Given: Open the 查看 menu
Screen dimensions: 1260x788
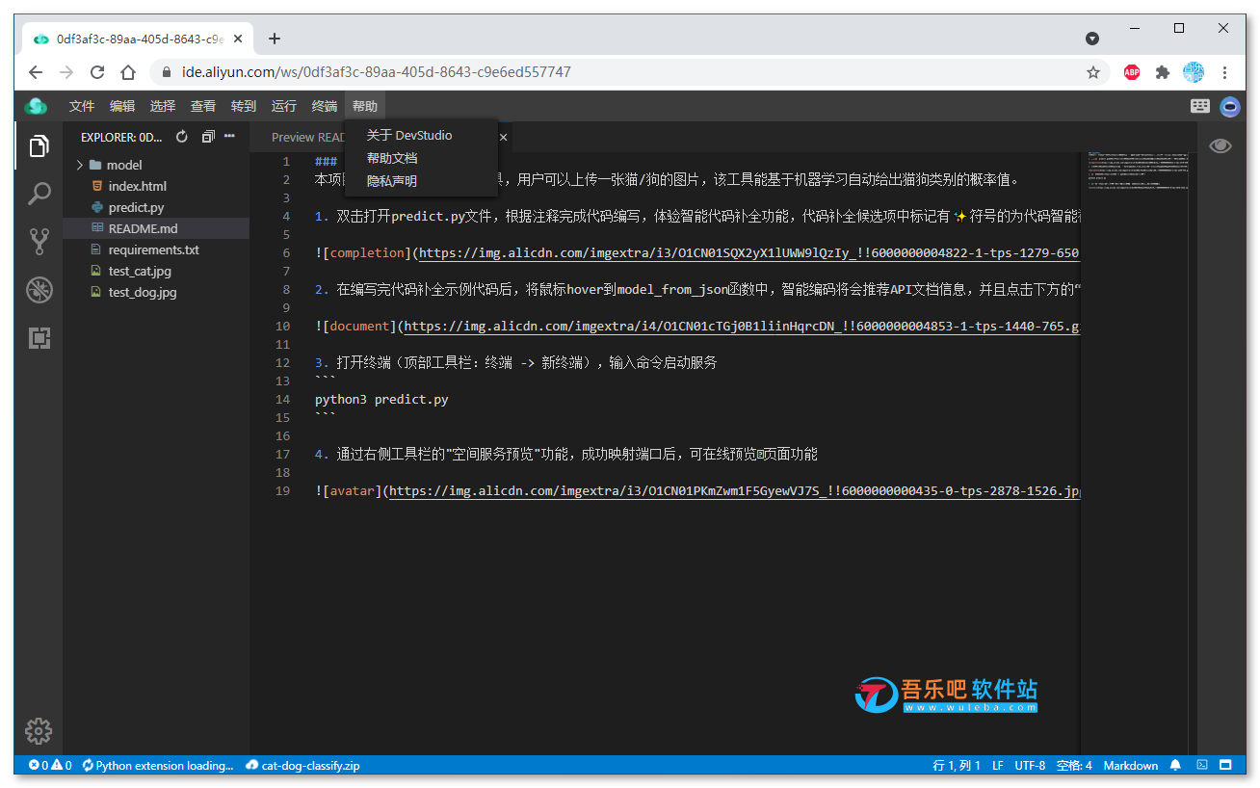Looking at the screenshot, I should click(x=203, y=106).
